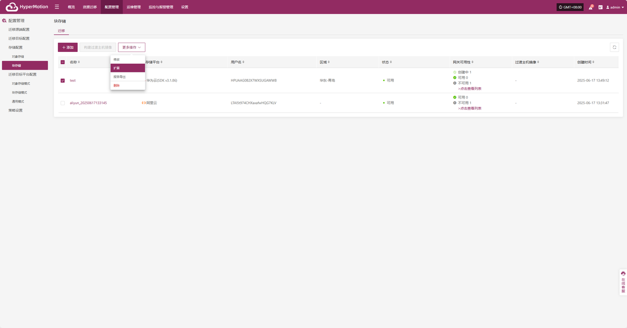Click the green 可用 0 icon in test row
Viewport: 627px width, 328px height.
(455, 77)
